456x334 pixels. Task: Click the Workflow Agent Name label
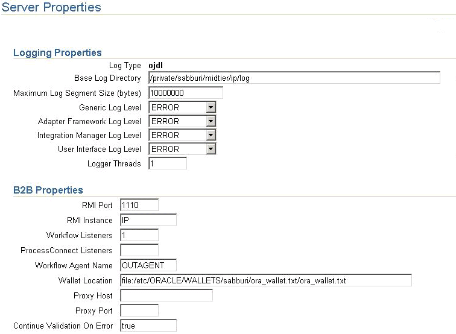(74, 265)
